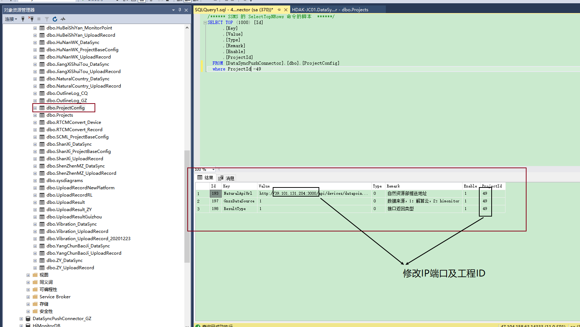Refresh the Object Explorer tree
Screen dimensions: 580x327
55,19
